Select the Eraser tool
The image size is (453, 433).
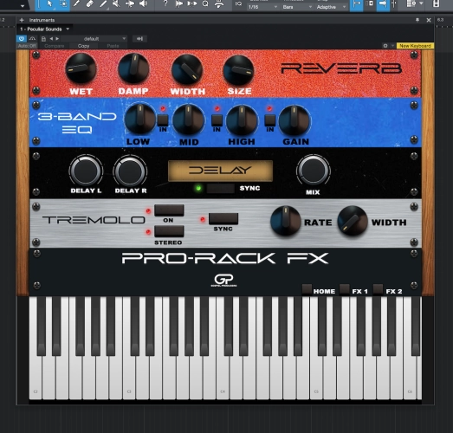coord(90,3)
